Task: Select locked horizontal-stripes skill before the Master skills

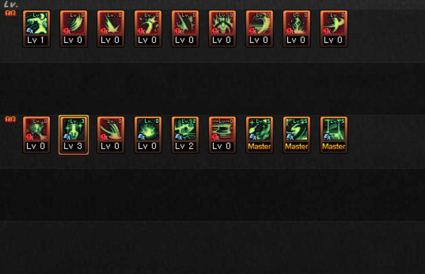Action: click(x=222, y=135)
